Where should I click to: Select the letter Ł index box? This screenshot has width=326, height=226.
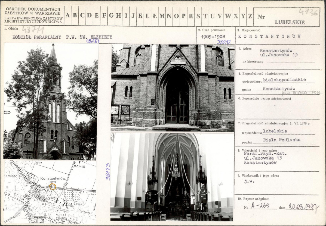click(155, 16)
